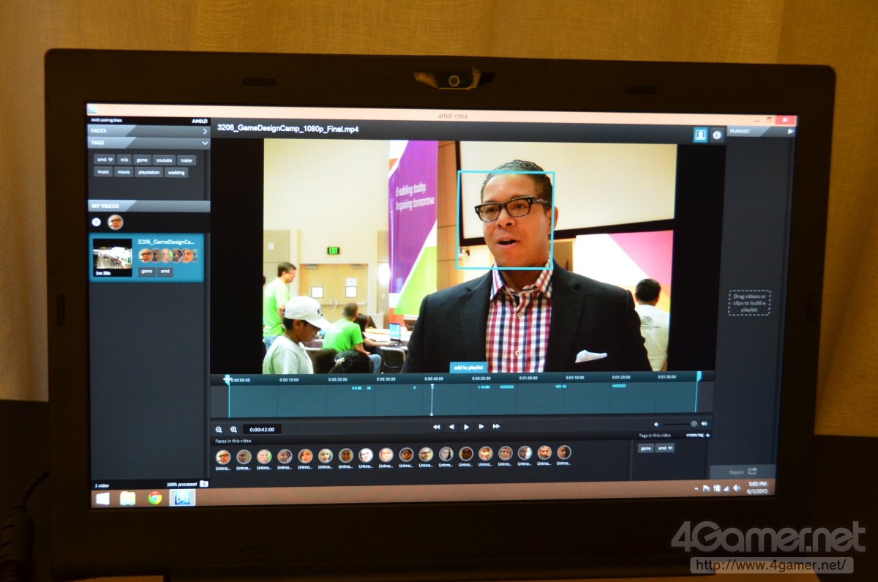Click the face clip segment near 0:01:20:00
The height and width of the screenshot is (582, 878).
(619, 385)
